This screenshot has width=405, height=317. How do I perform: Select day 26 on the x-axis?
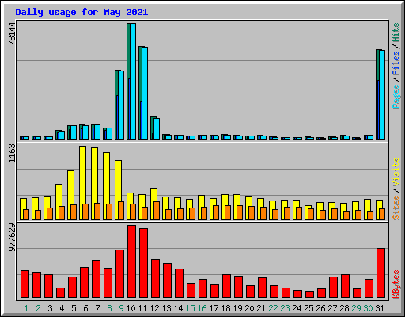pos(320,308)
